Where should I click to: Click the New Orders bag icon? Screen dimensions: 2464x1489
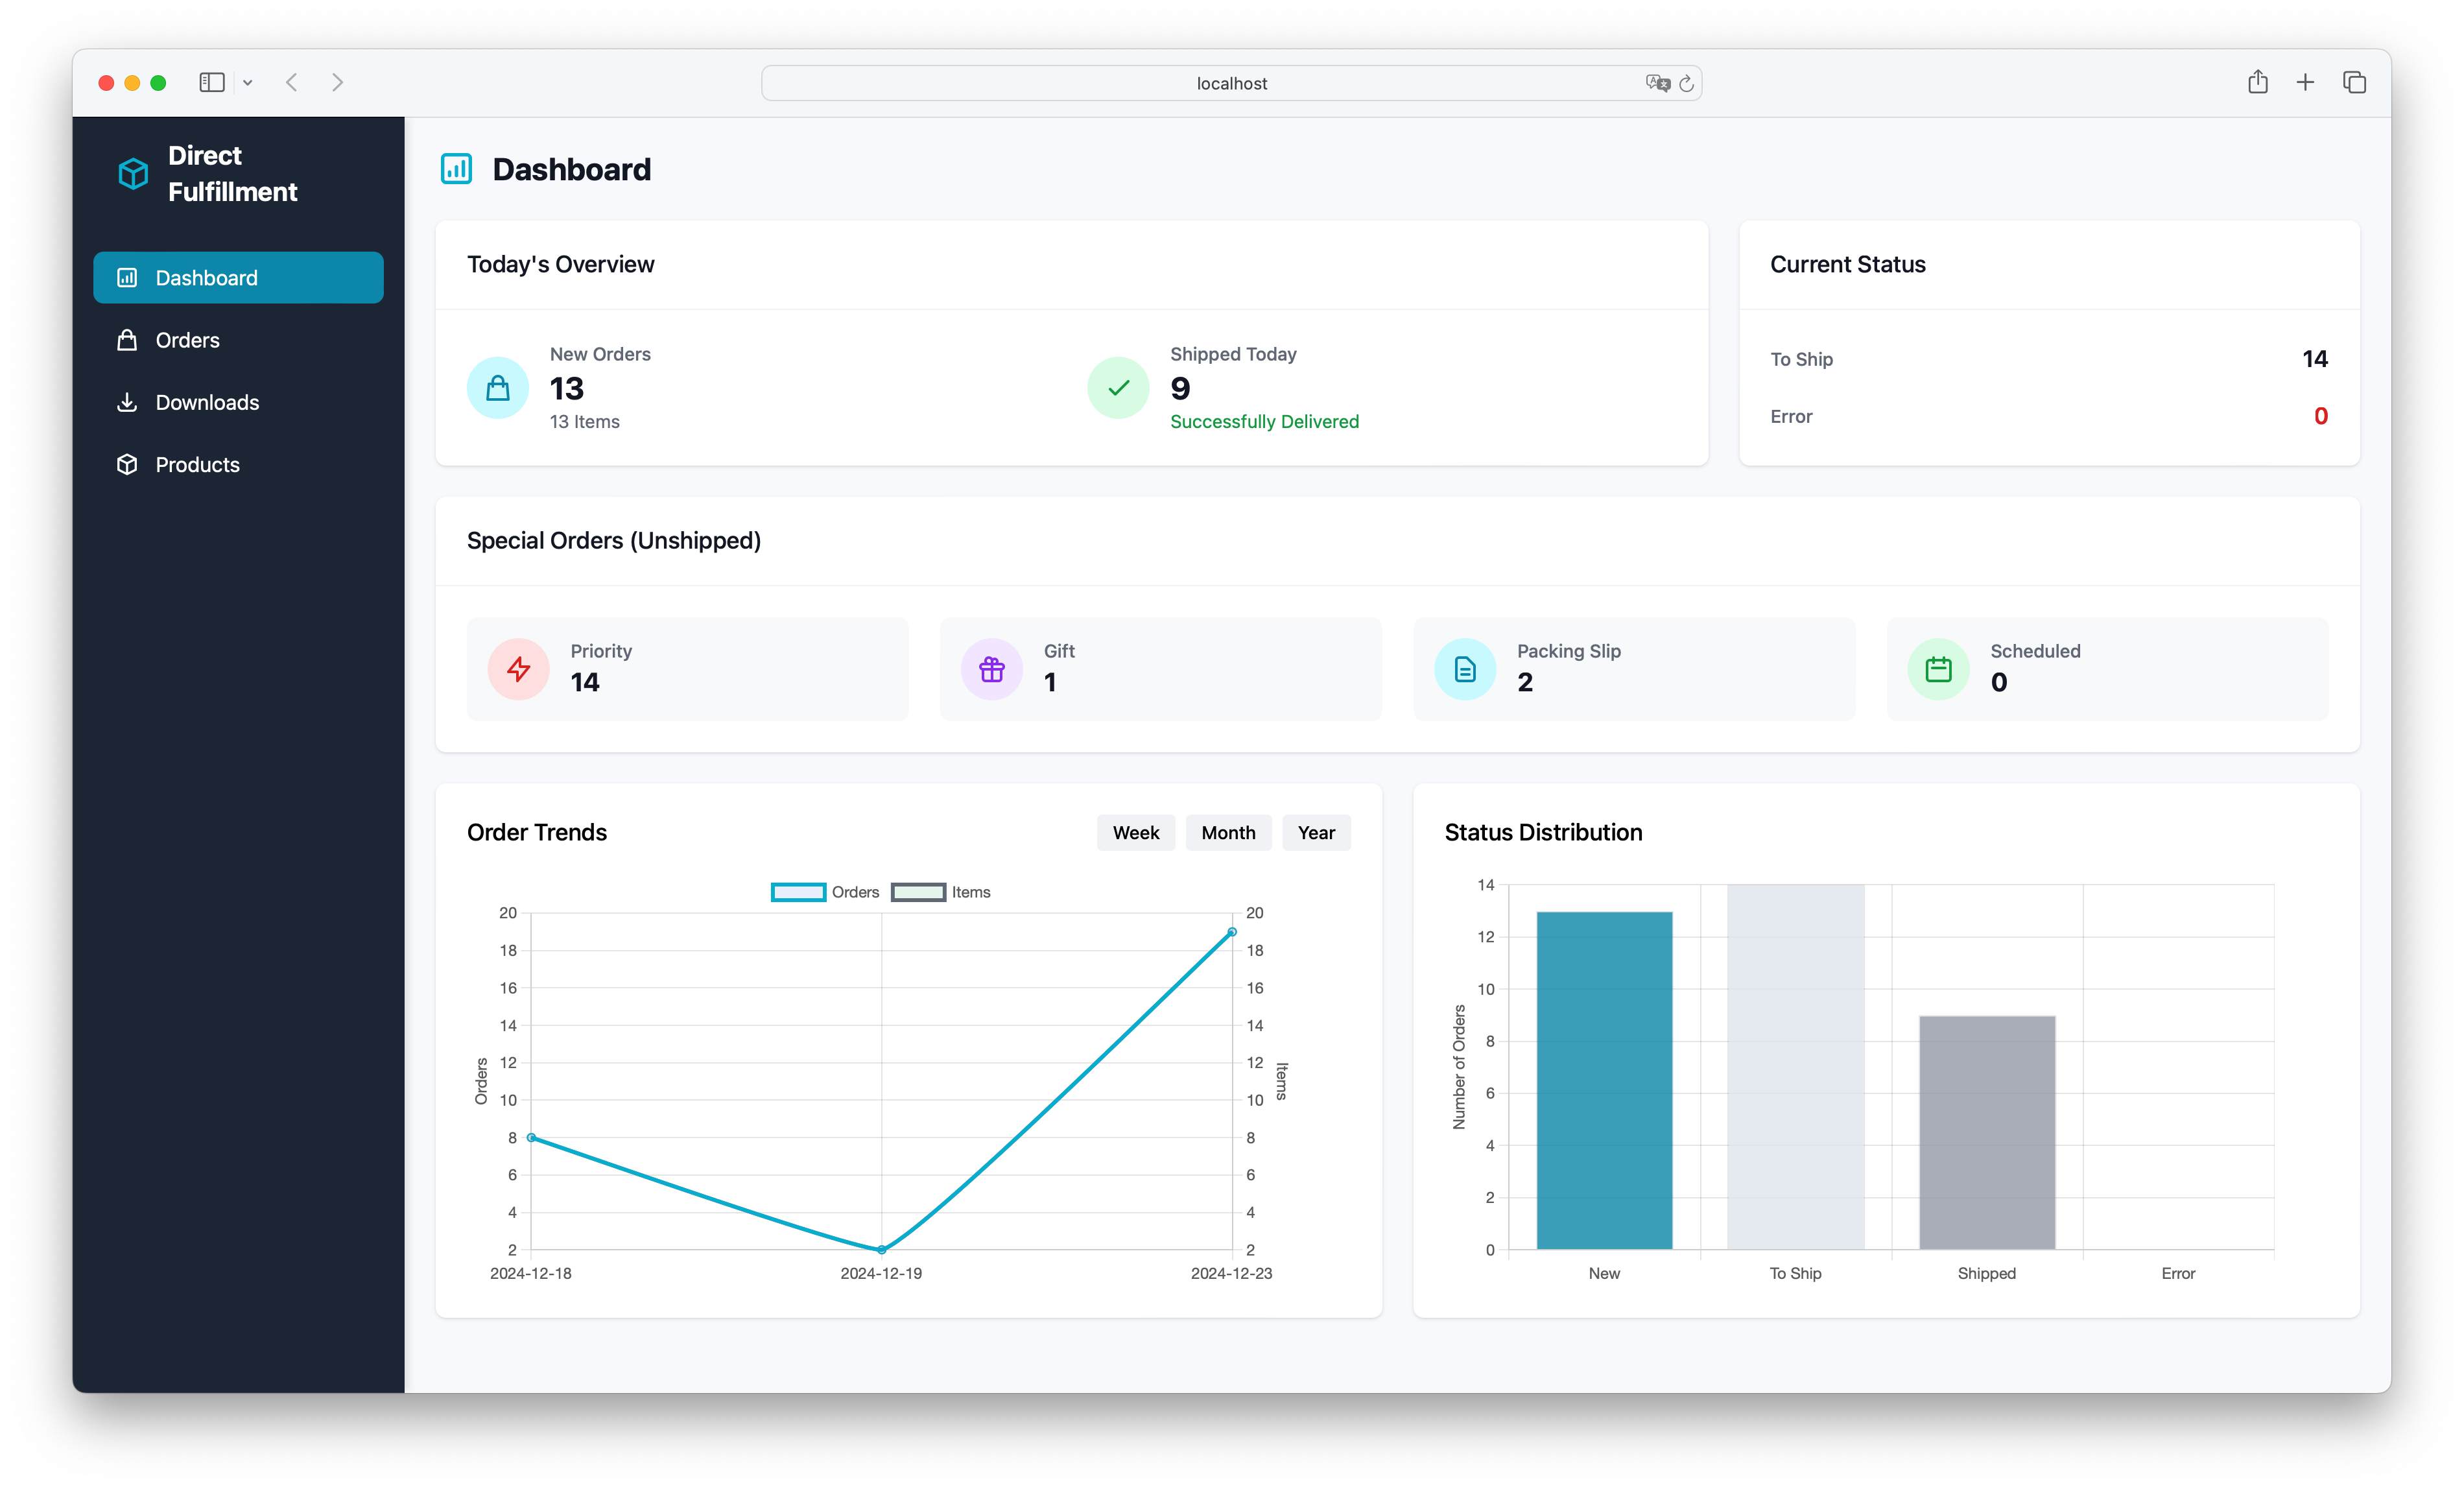(x=497, y=387)
